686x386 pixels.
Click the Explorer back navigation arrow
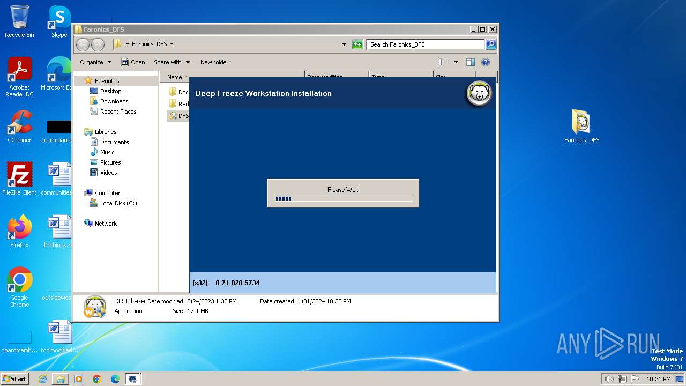click(x=83, y=44)
